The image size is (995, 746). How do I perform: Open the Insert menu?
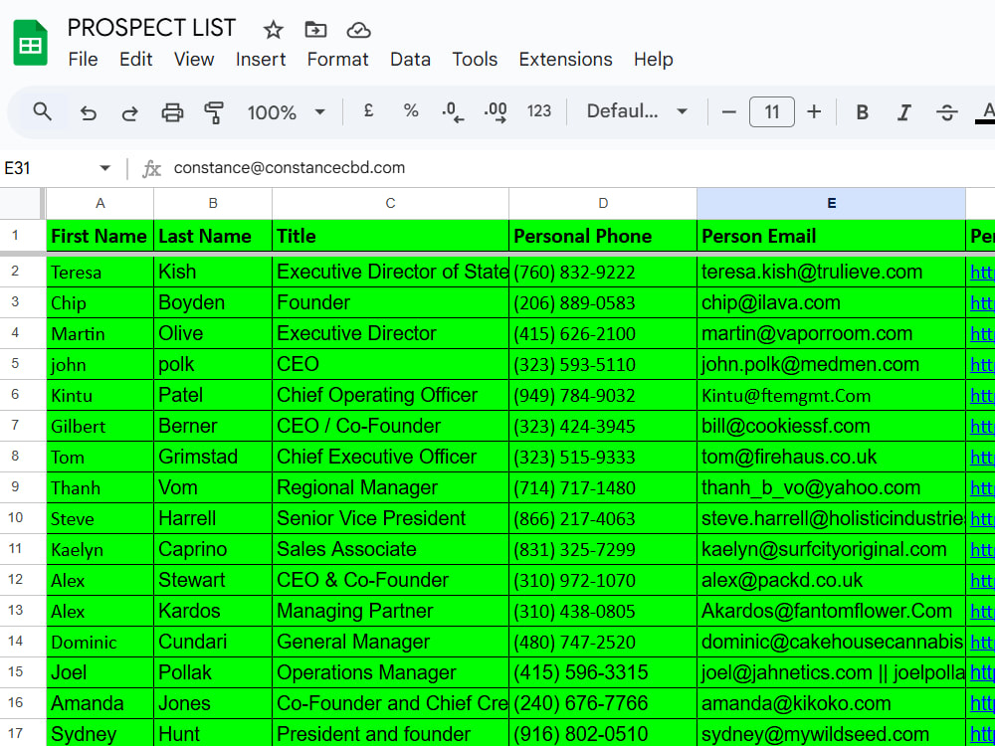261,59
